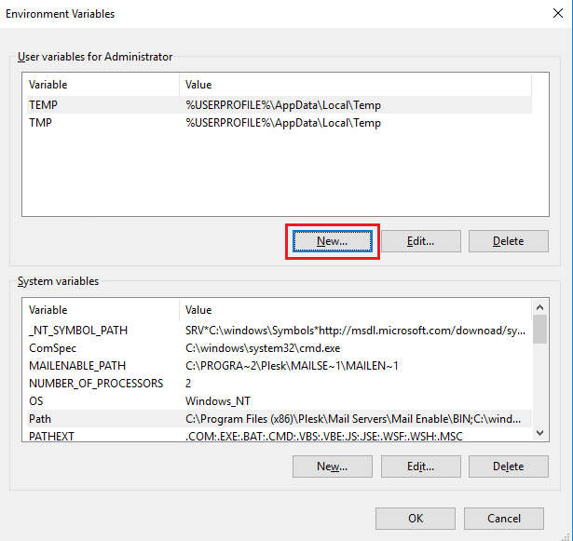Viewport: 573px width, 541px height.
Task: Select the TMP user variable row
Action: (x=40, y=123)
